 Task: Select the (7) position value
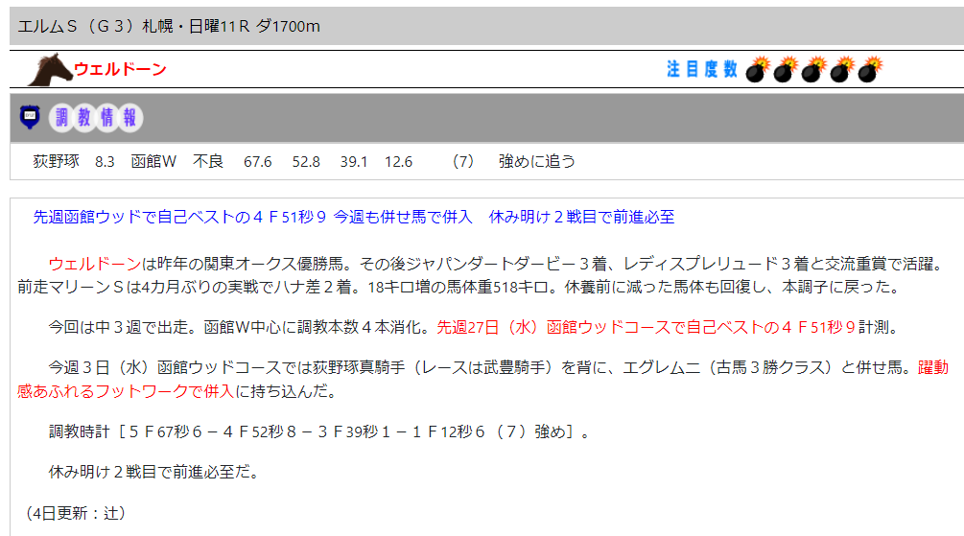click(463, 162)
